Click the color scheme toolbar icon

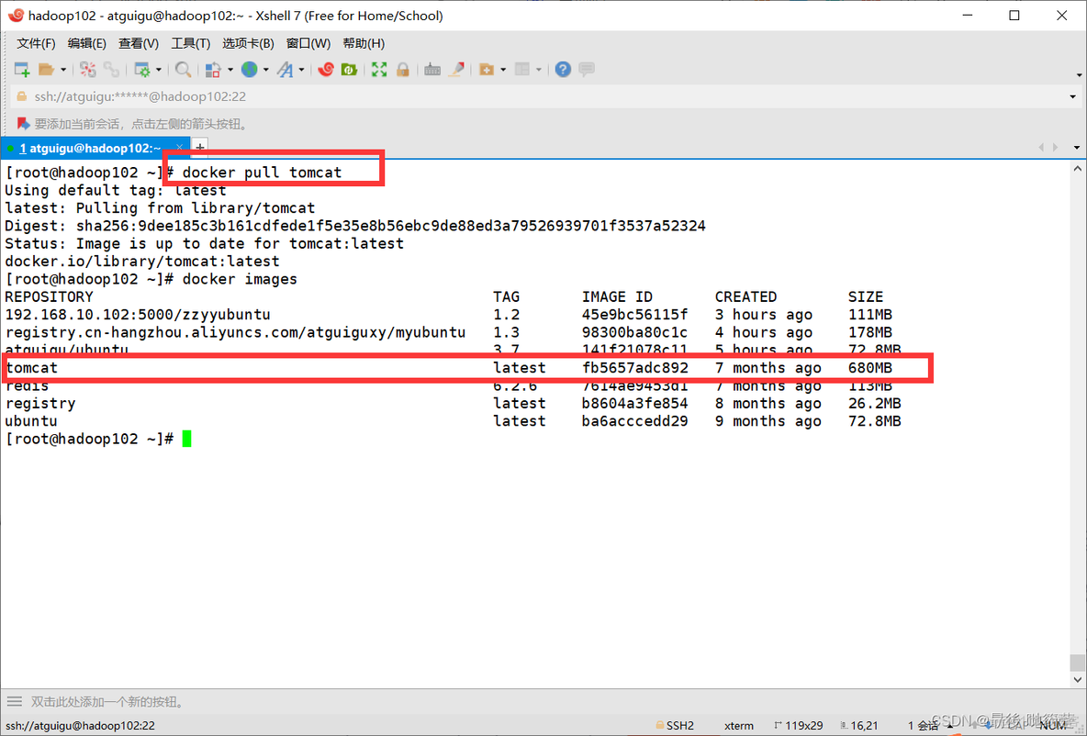(x=213, y=70)
